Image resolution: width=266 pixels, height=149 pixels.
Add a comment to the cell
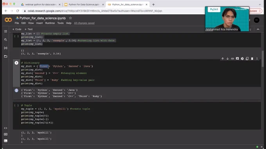pos(237,59)
